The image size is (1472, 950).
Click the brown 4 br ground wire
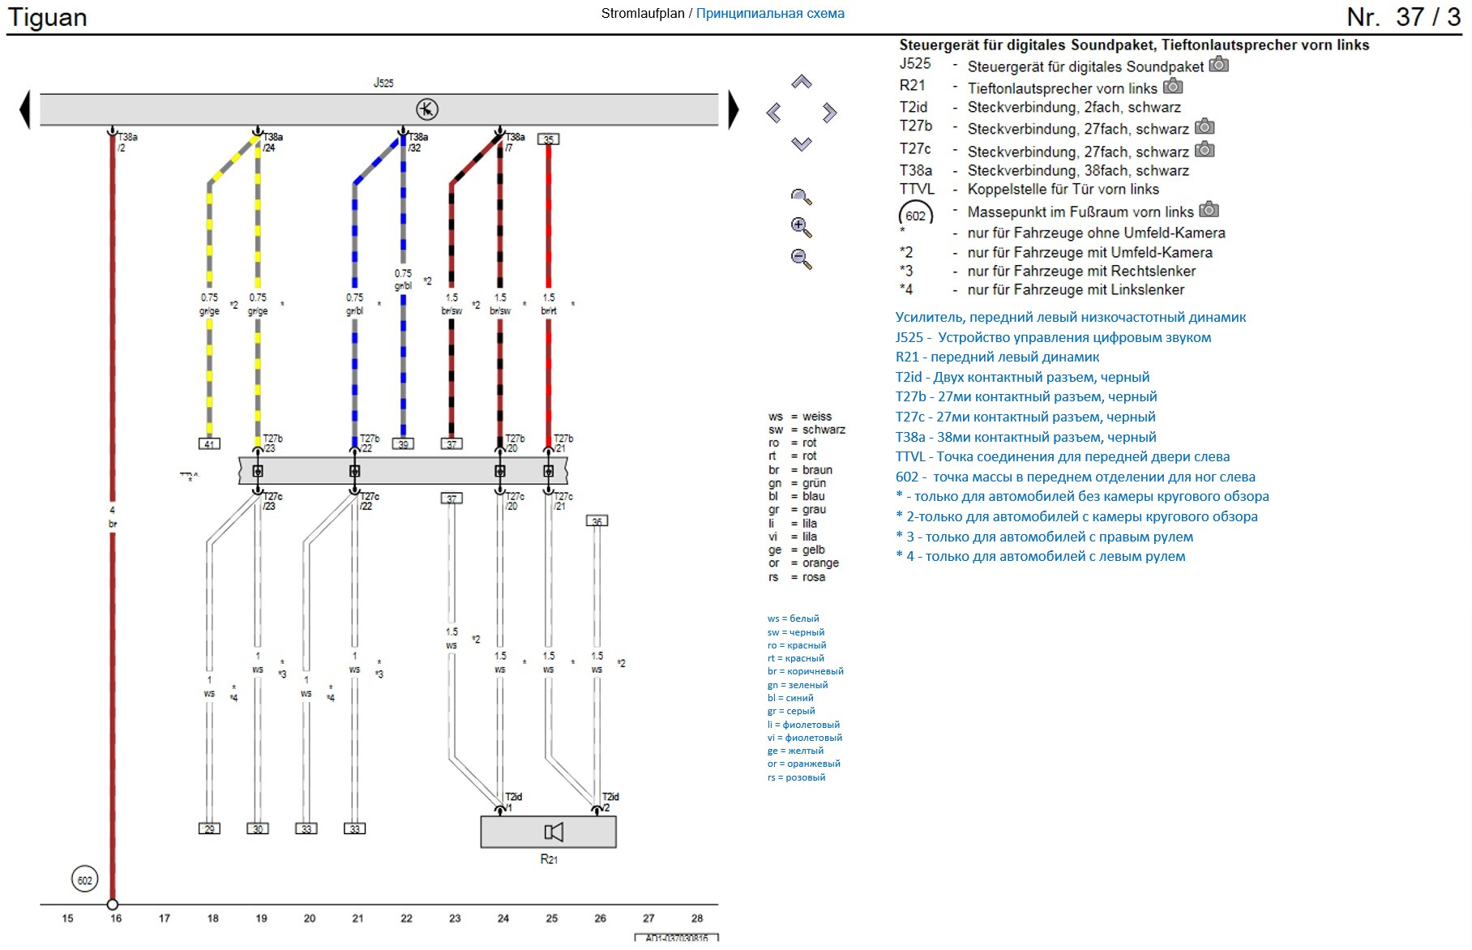[113, 519]
